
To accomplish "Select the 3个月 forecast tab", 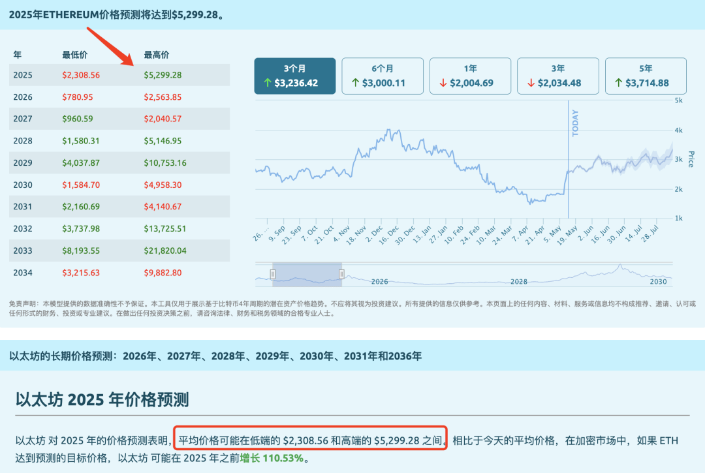I will [295, 76].
